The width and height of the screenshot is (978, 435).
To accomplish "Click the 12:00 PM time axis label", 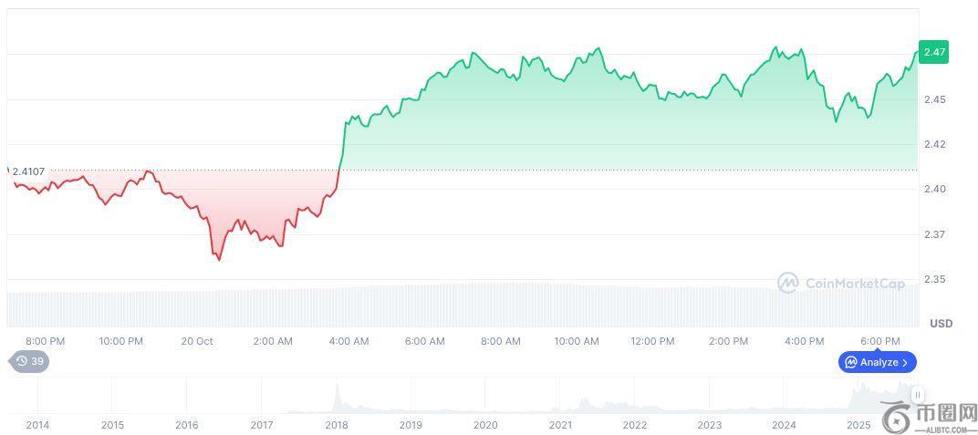I will [652, 341].
